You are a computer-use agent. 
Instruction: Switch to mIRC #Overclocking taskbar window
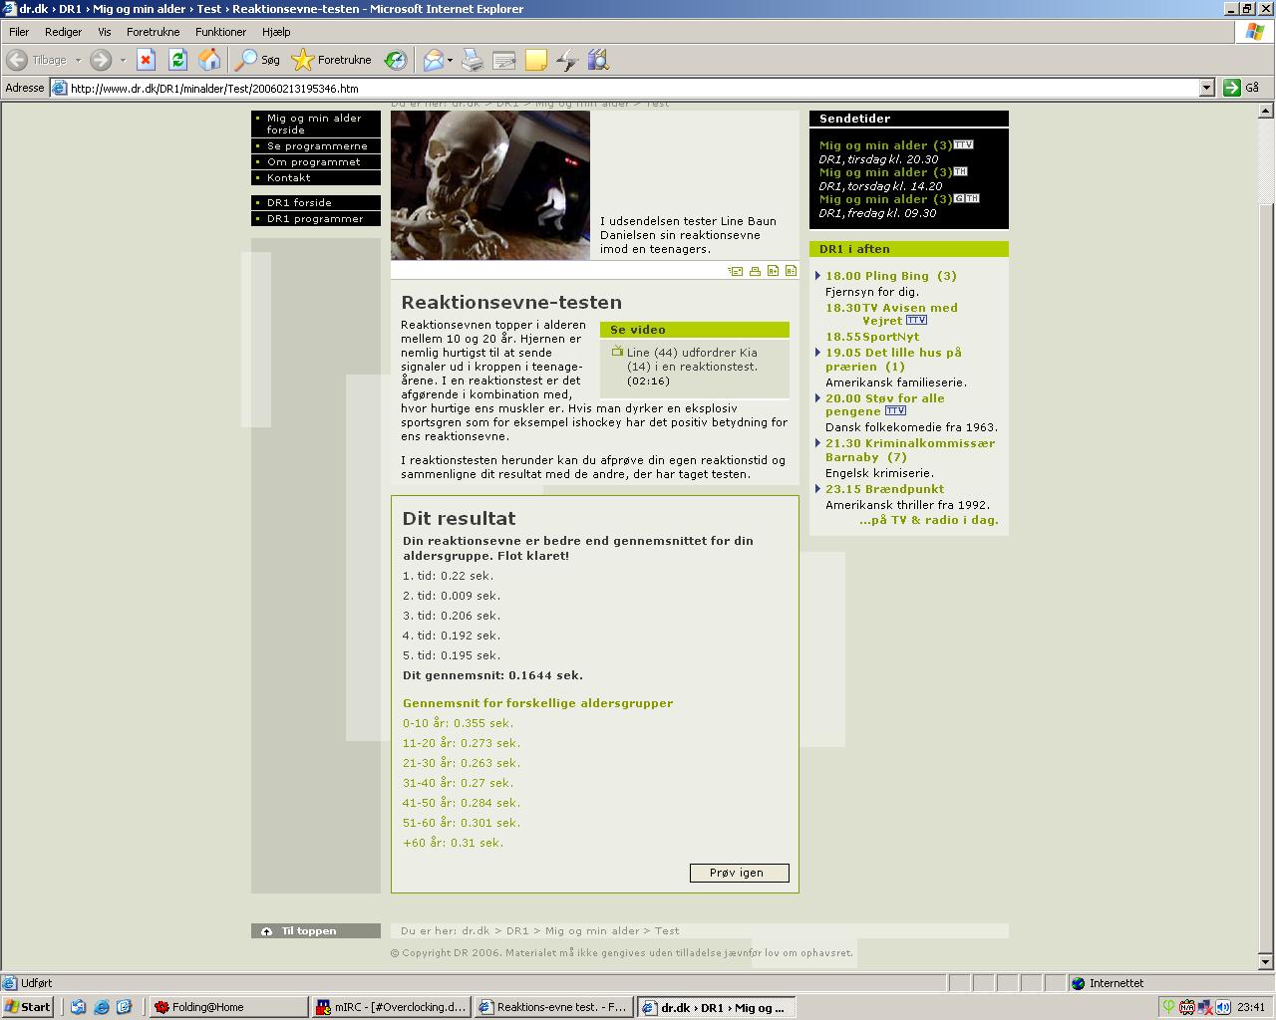[x=391, y=1007]
